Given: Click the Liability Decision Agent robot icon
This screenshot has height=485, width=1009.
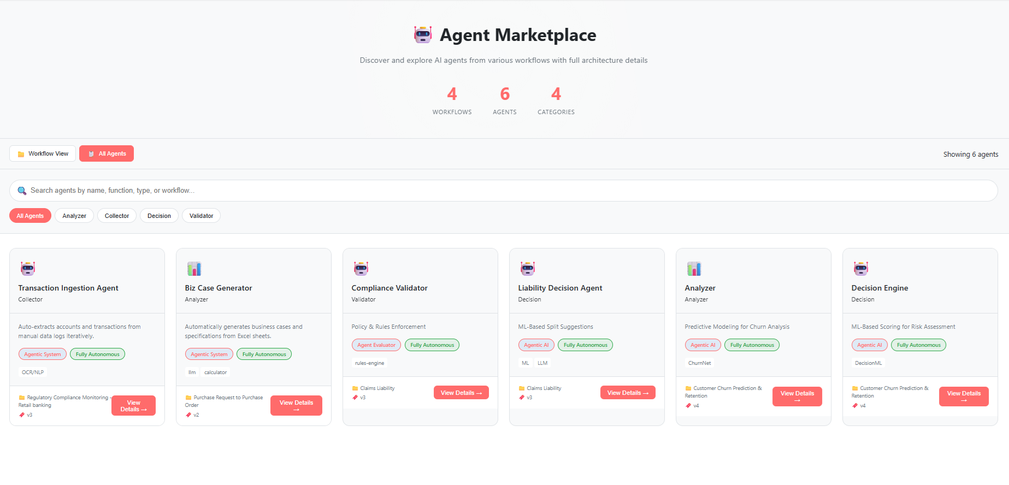Looking at the screenshot, I should click(x=527, y=268).
